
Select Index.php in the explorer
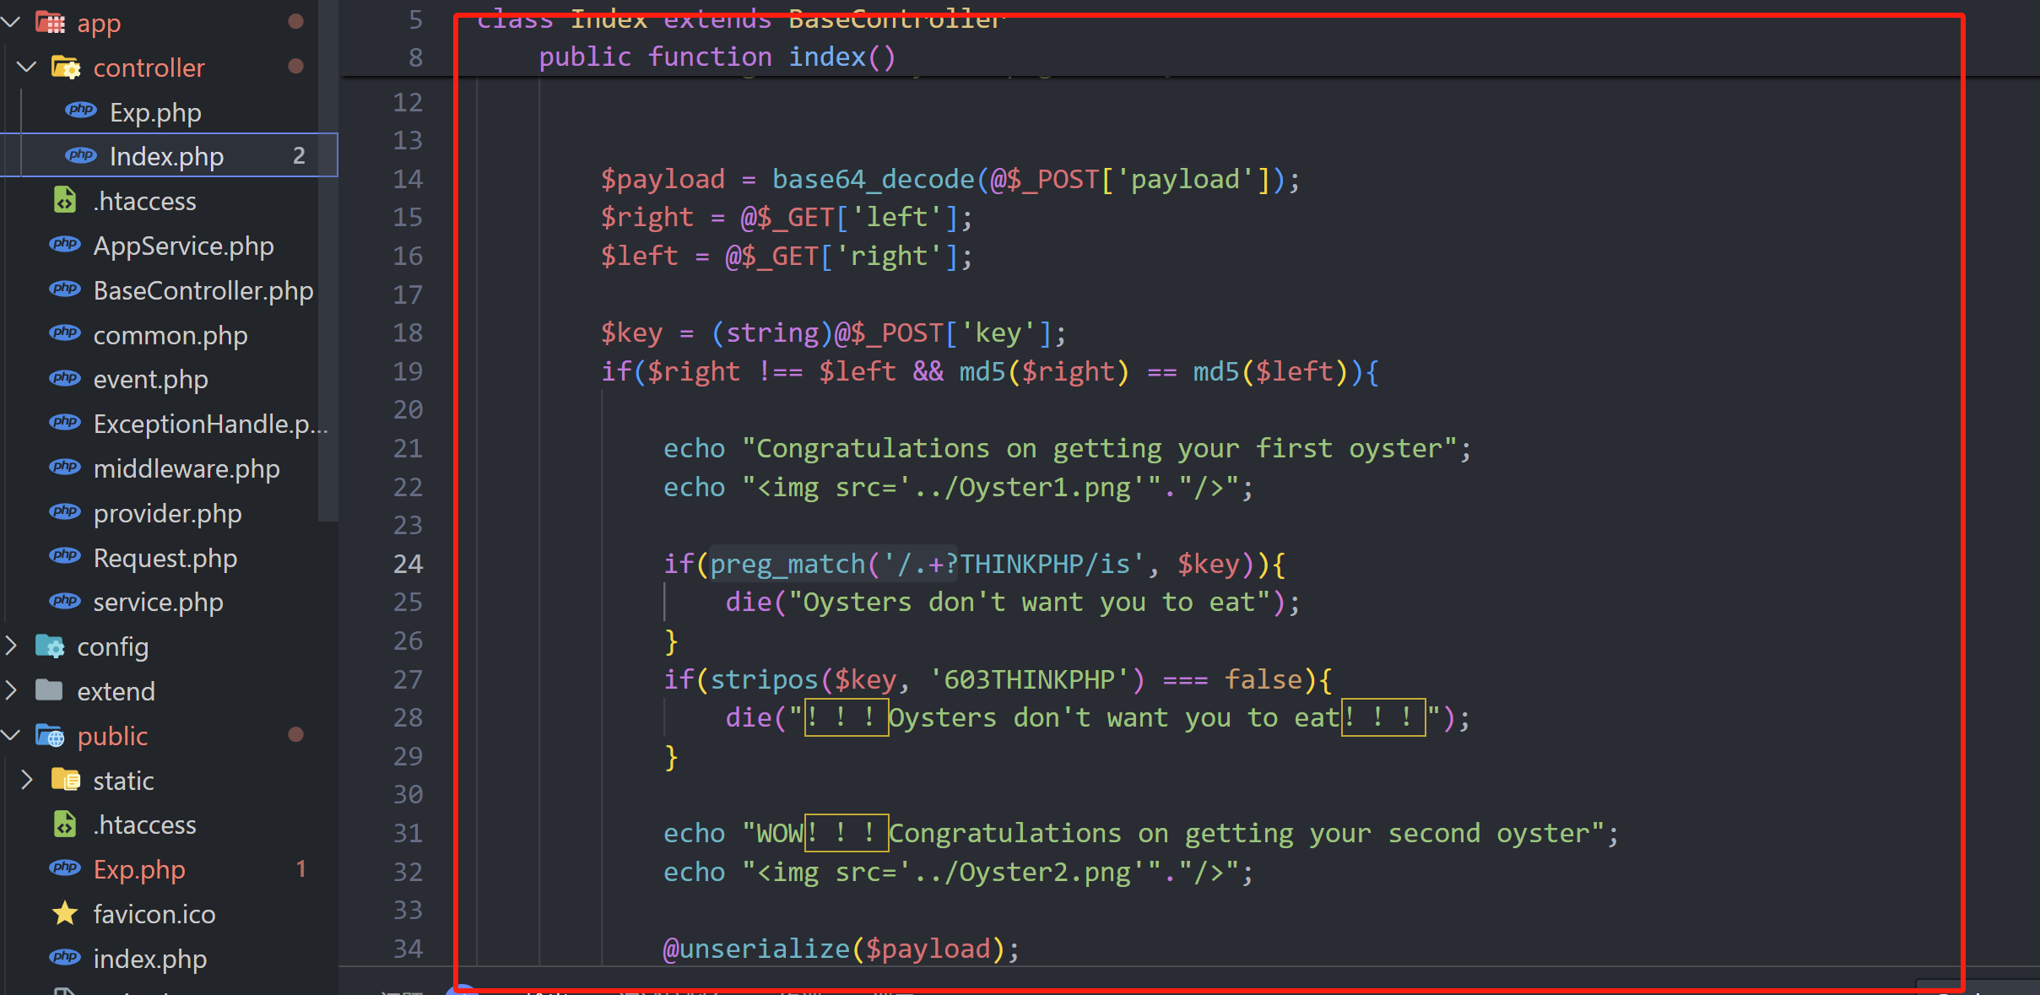coord(169,155)
